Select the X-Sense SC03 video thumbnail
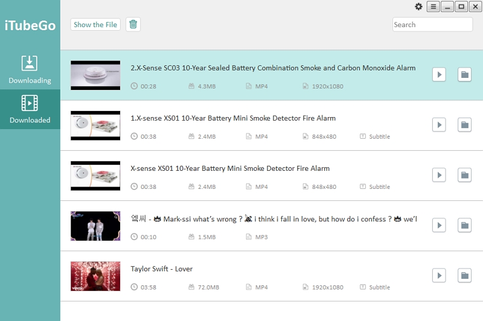The height and width of the screenshot is (321, 483). [x=95, y=75]
